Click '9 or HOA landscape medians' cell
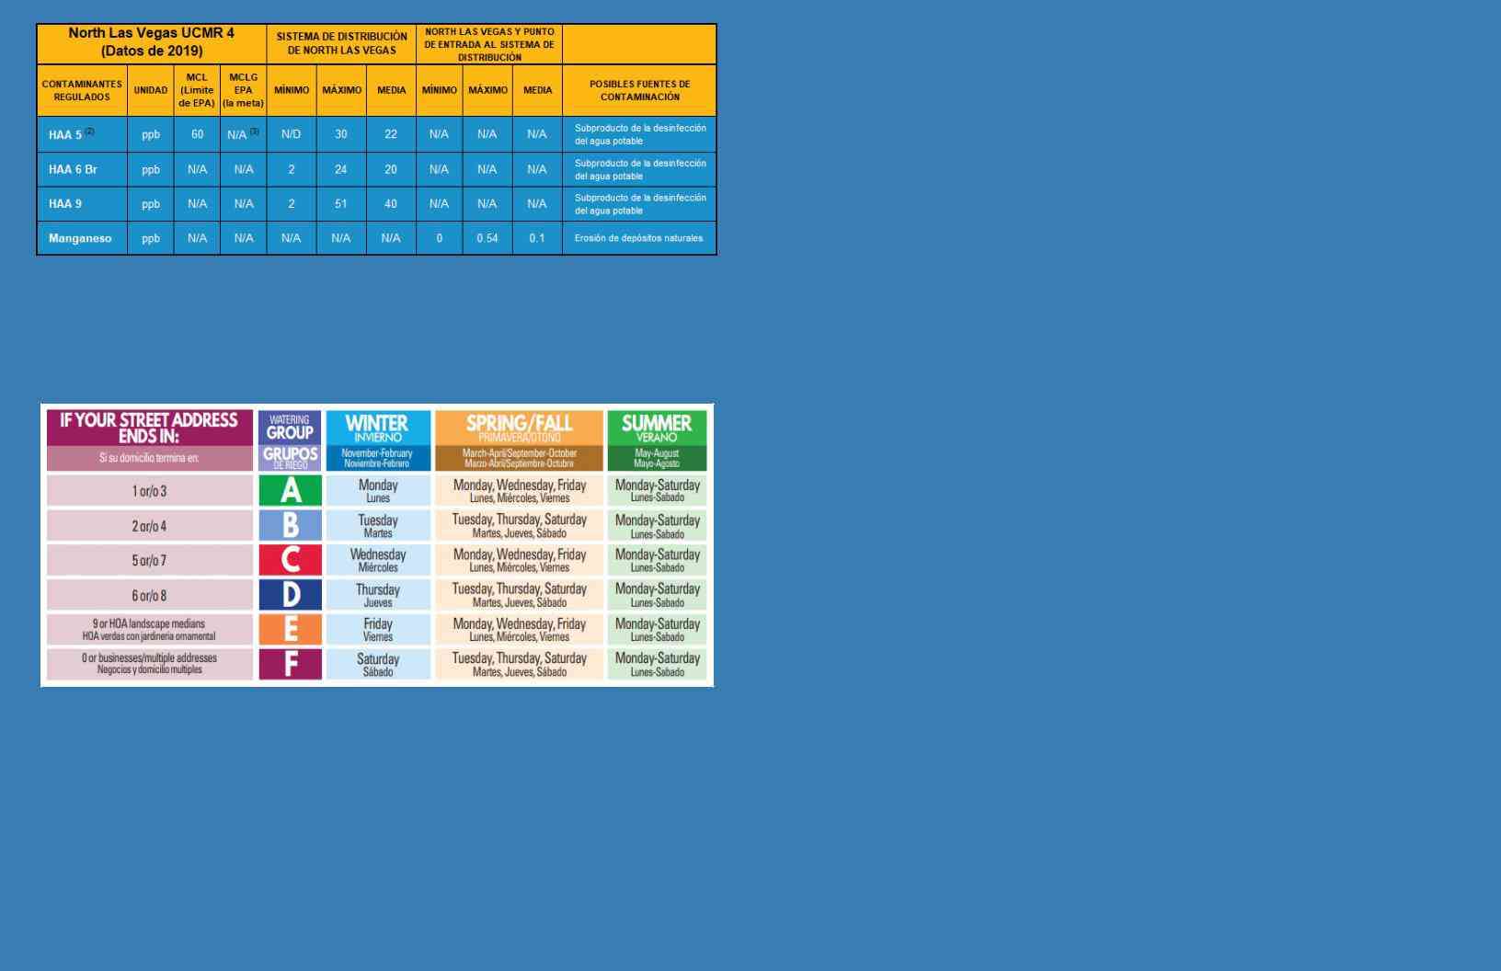The image size is (1501, 971). click(149, 629)
